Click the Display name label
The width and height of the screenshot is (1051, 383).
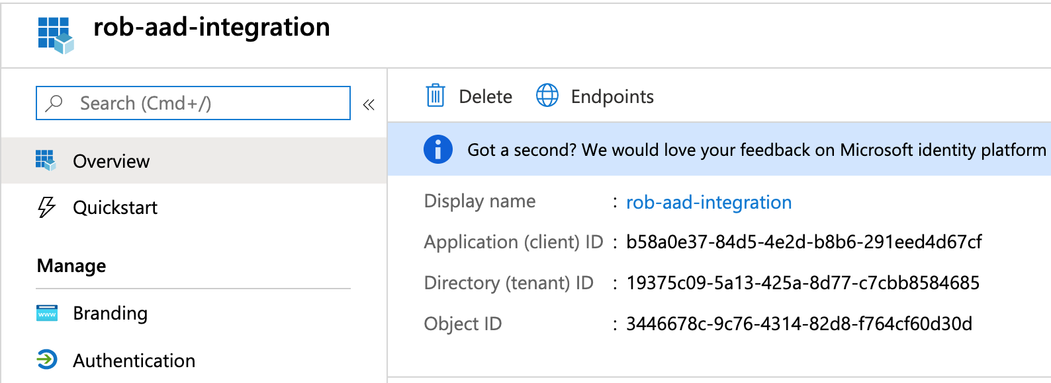coord(480,201)
